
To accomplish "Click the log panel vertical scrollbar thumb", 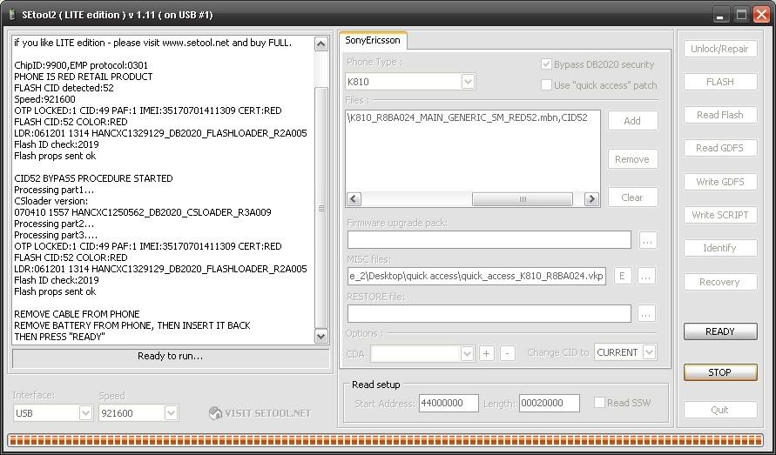I will point(321,208).
